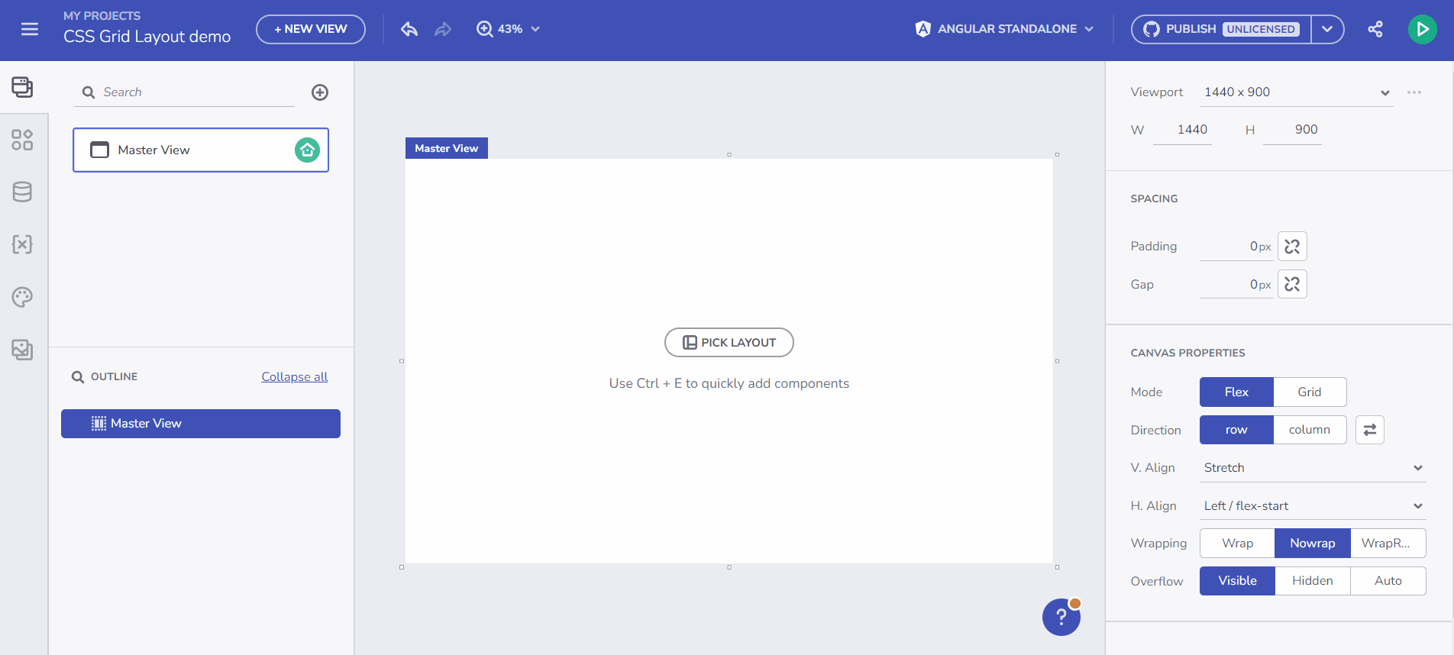Click Gap value field
1454x655 pixels.
pyautogui.click(x=1236, y=285)
